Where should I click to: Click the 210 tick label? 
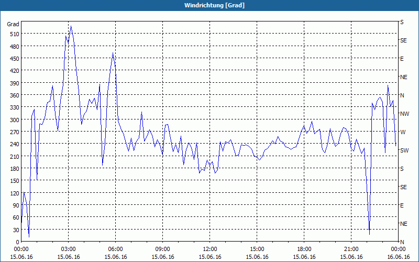[15, 156]
